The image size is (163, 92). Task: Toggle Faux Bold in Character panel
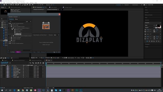[147, 41]
